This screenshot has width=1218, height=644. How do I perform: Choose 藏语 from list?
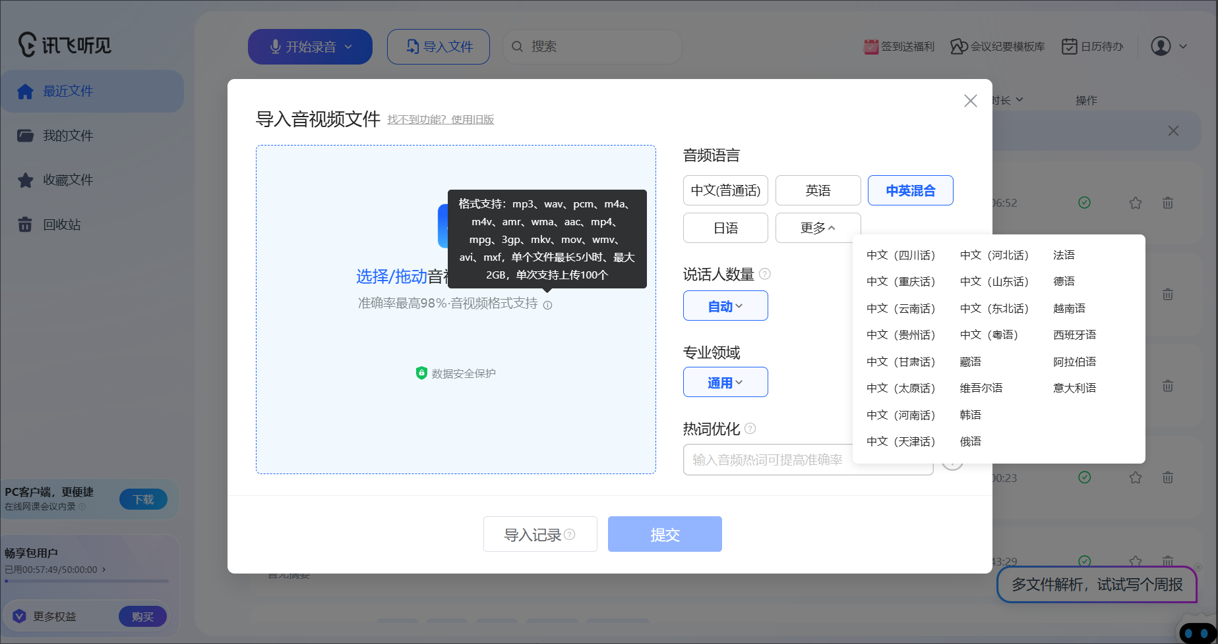tap(971, 362)
